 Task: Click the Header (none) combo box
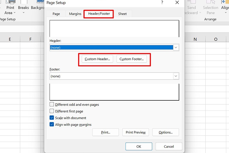114,47
